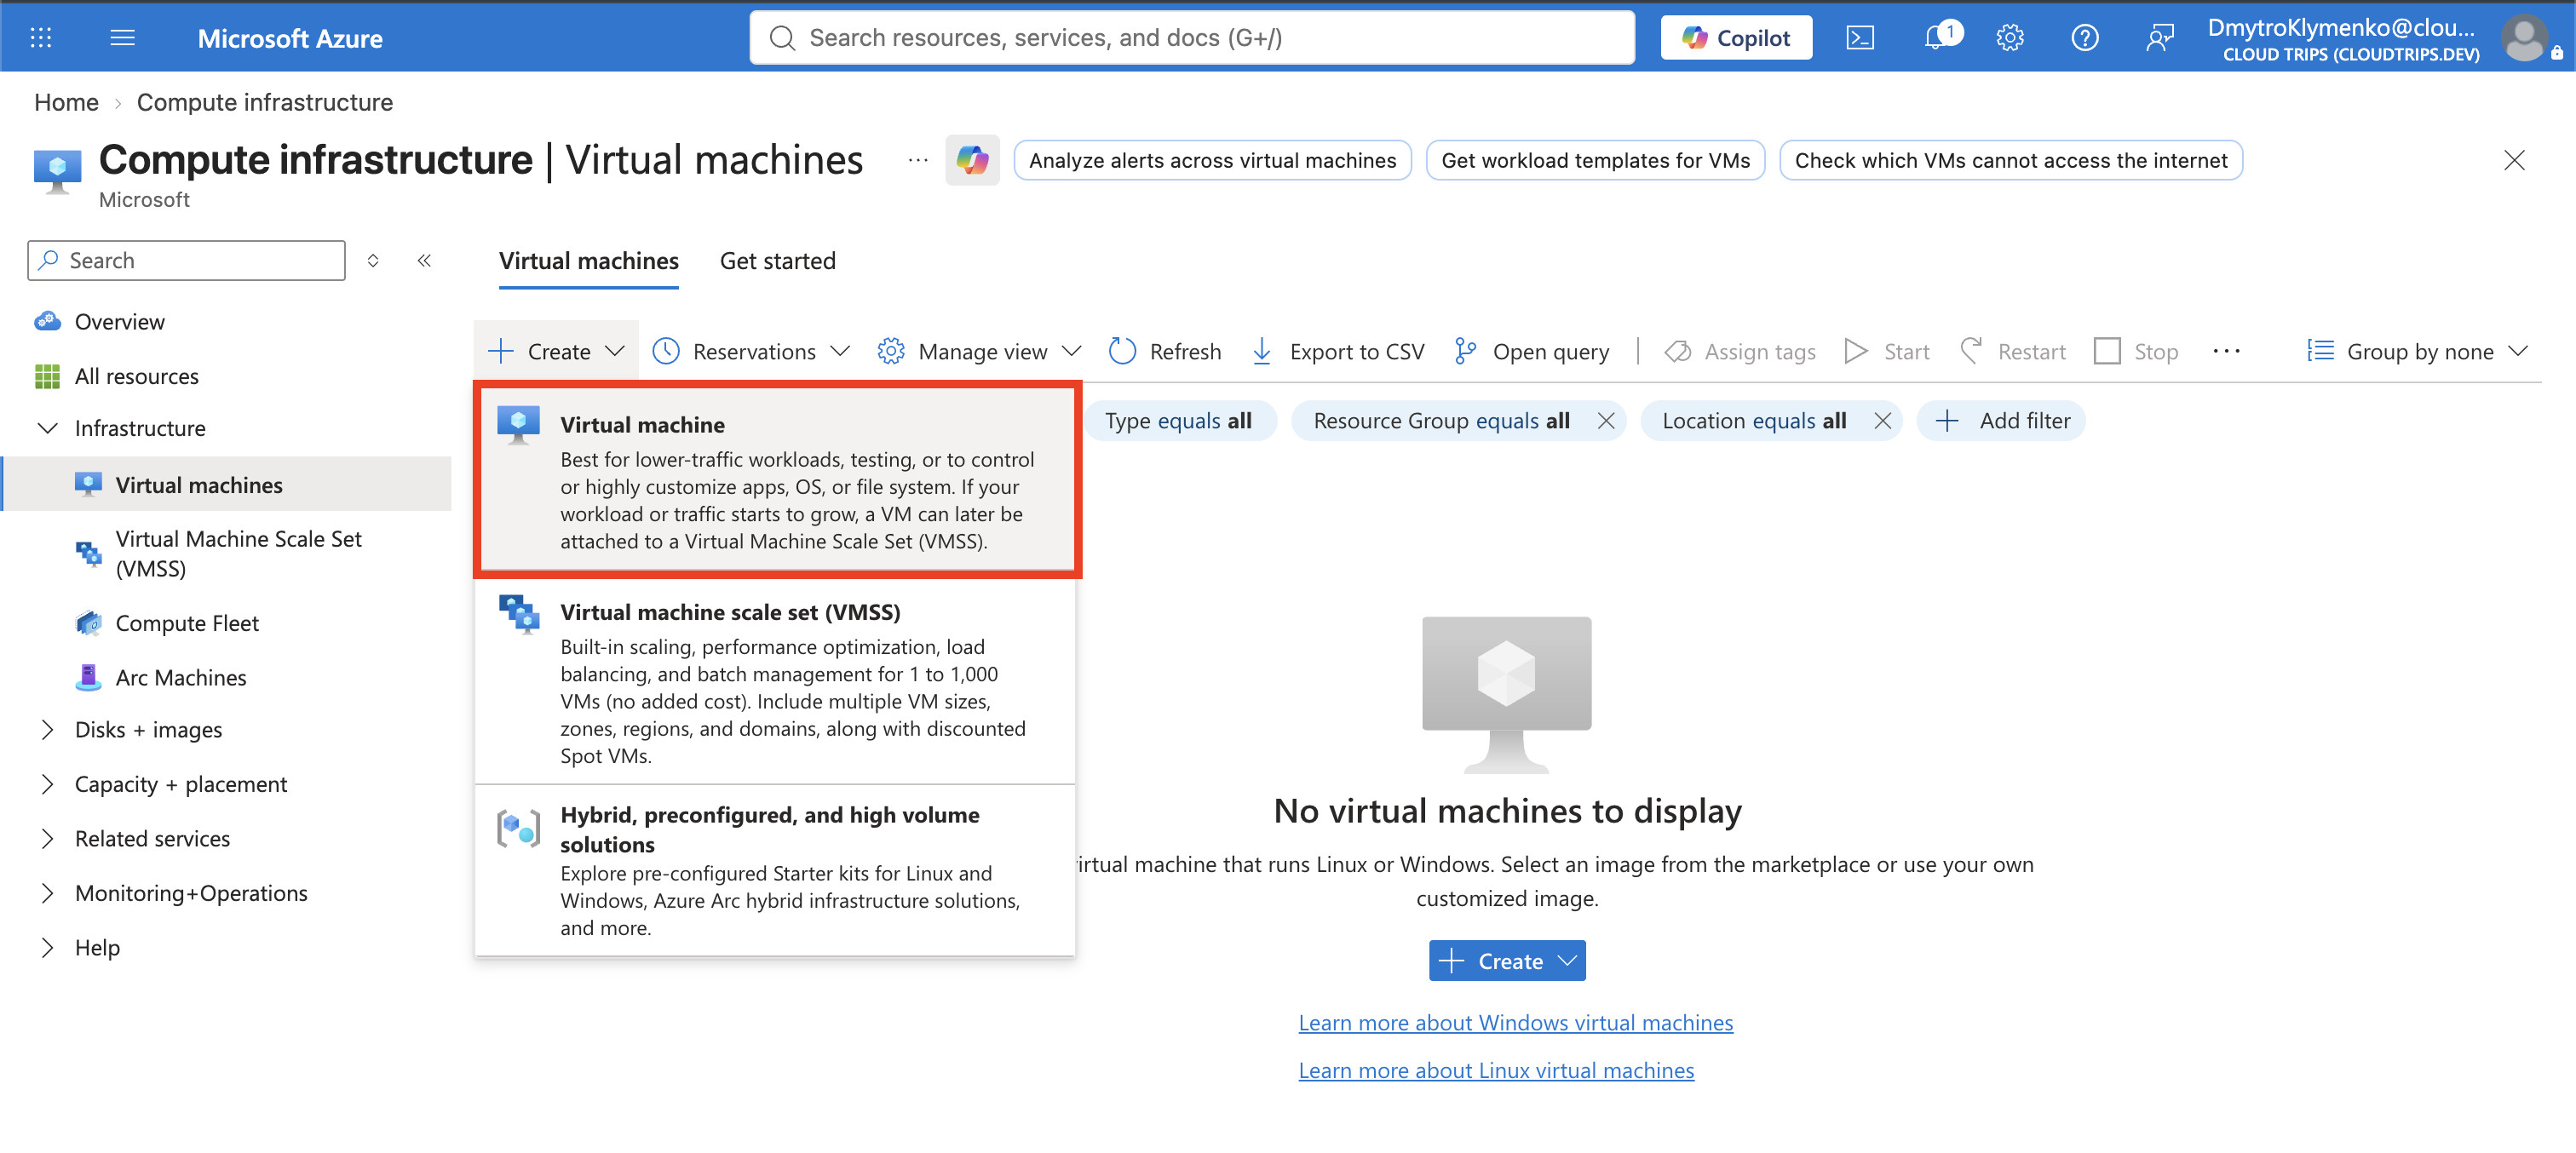Image resolution: width=2576 pixels, height=1153 pixels.
Task: Close the Compute infrastructure blade
Action: click(2514, 160)
